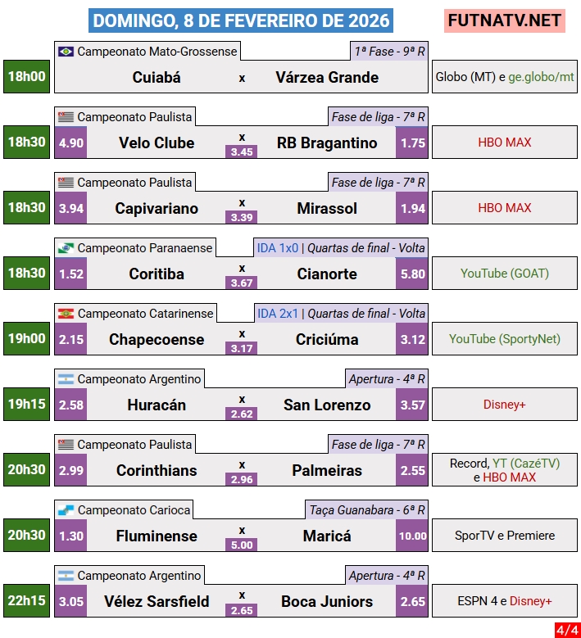This screenshot has height=638, width=581.
Task: Click the Argentine flag above Huracán
Action: coord(66,379)
